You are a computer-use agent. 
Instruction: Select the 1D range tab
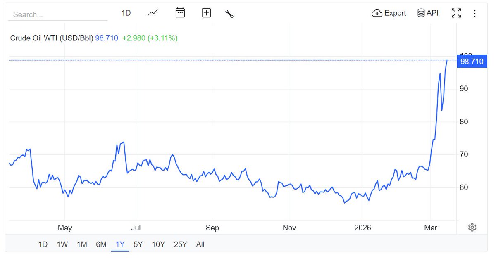[43, 244]
